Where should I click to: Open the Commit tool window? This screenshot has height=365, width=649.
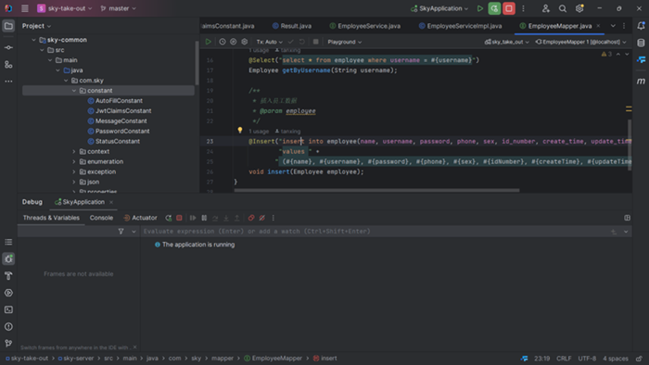[x=8, y=47]
